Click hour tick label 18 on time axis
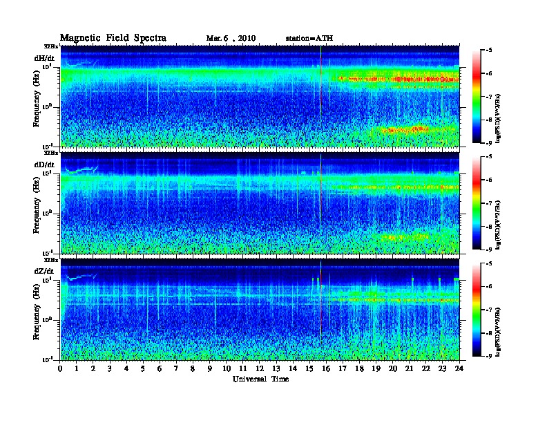The image size is (547, 423). click(x=359, y=368)
